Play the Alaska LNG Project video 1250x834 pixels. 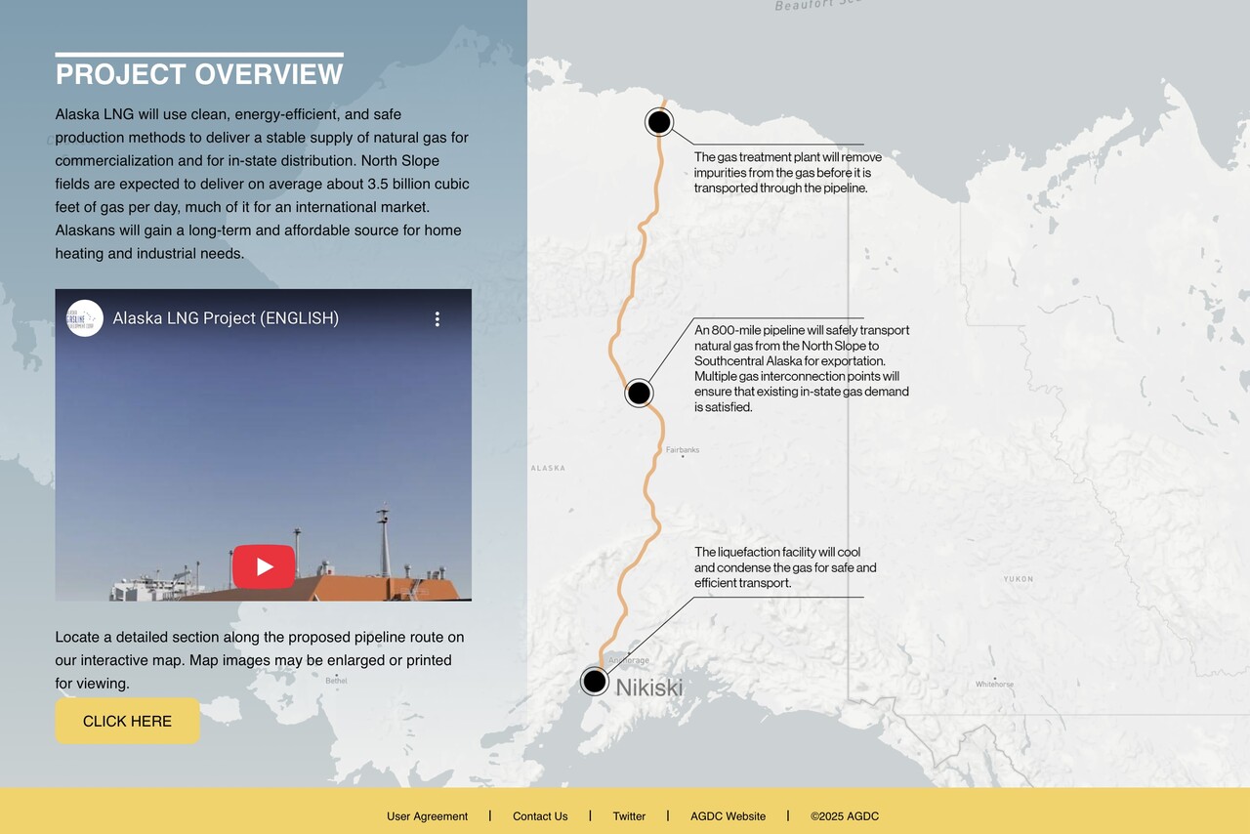pos(264,566)
